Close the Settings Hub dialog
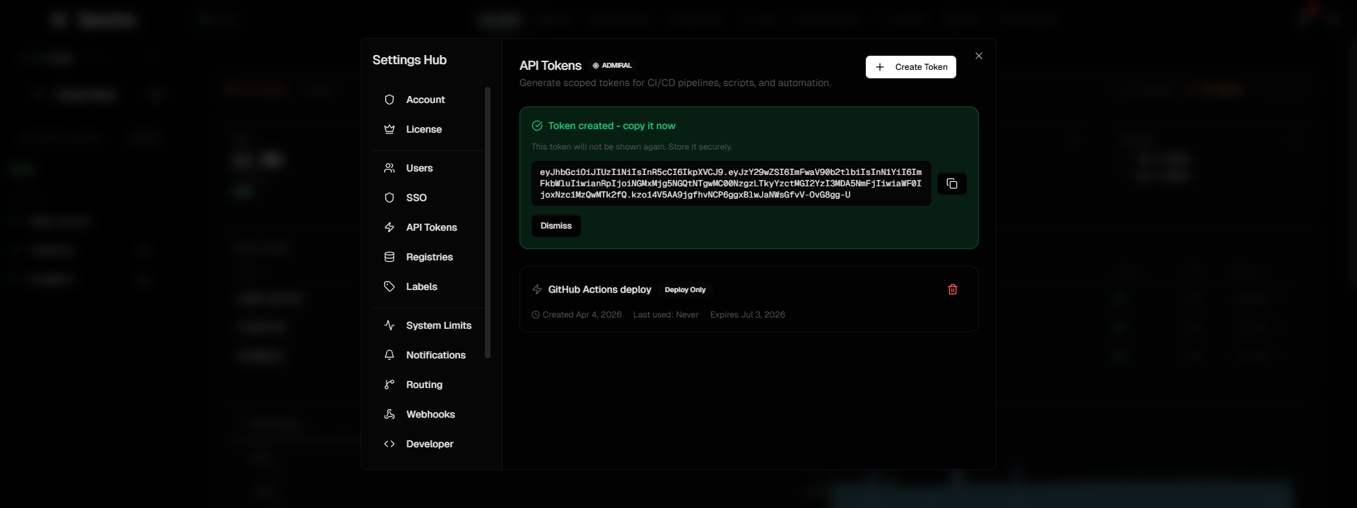1357x508 pixels. pyautogui.click(x=979, y=56)
